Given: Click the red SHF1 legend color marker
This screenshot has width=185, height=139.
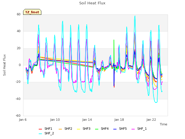Looking at the screenshot, I should (40, 129).
